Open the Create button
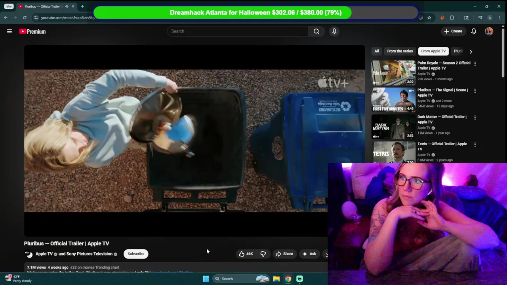Screen dimensions: 507x285 [453, 31]
